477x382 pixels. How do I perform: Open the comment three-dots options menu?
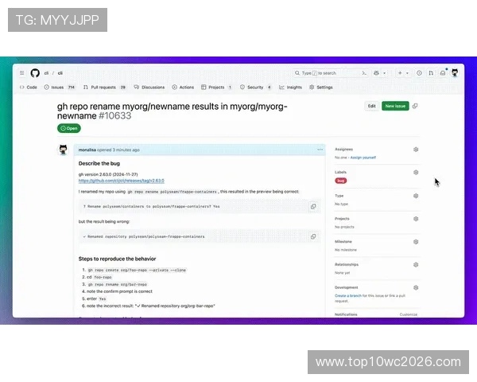[x=320, y=150]
